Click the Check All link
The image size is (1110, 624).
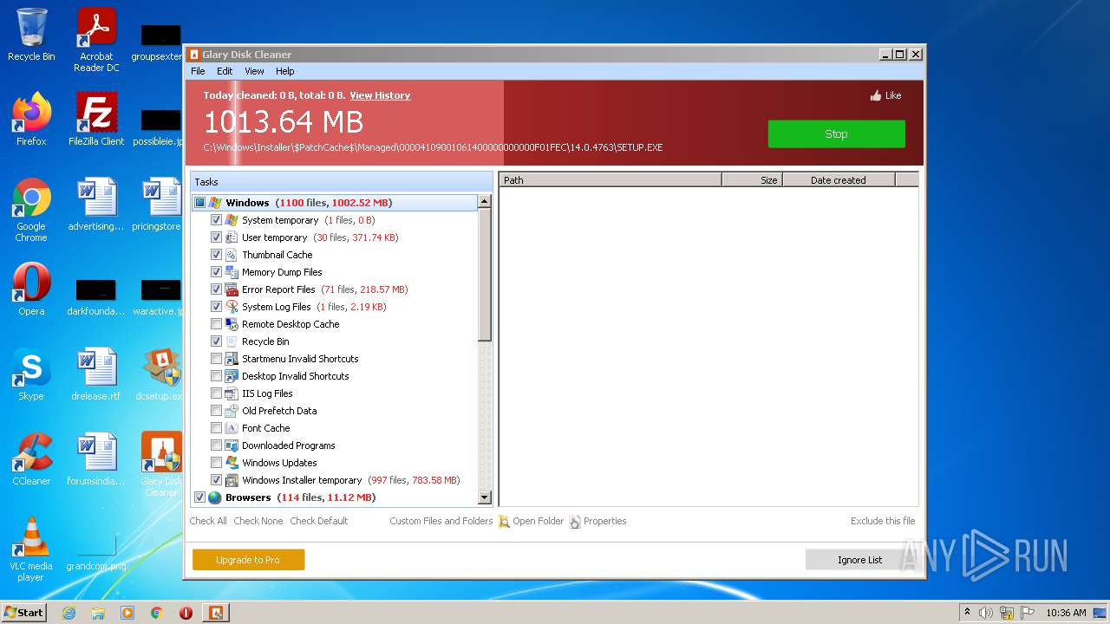208,521
